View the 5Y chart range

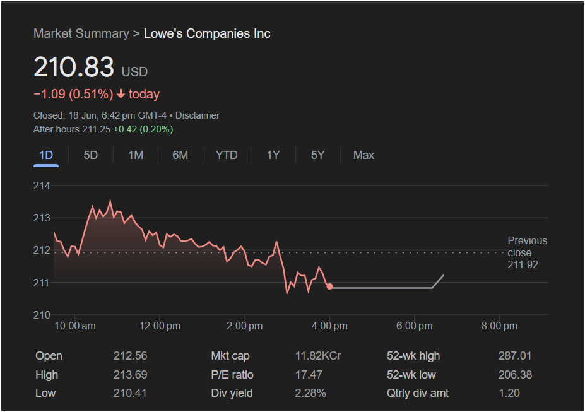pos(318,155)
